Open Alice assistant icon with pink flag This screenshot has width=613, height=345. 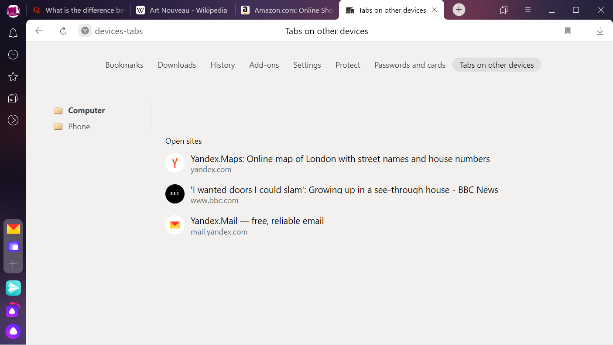tap(13, 310)
